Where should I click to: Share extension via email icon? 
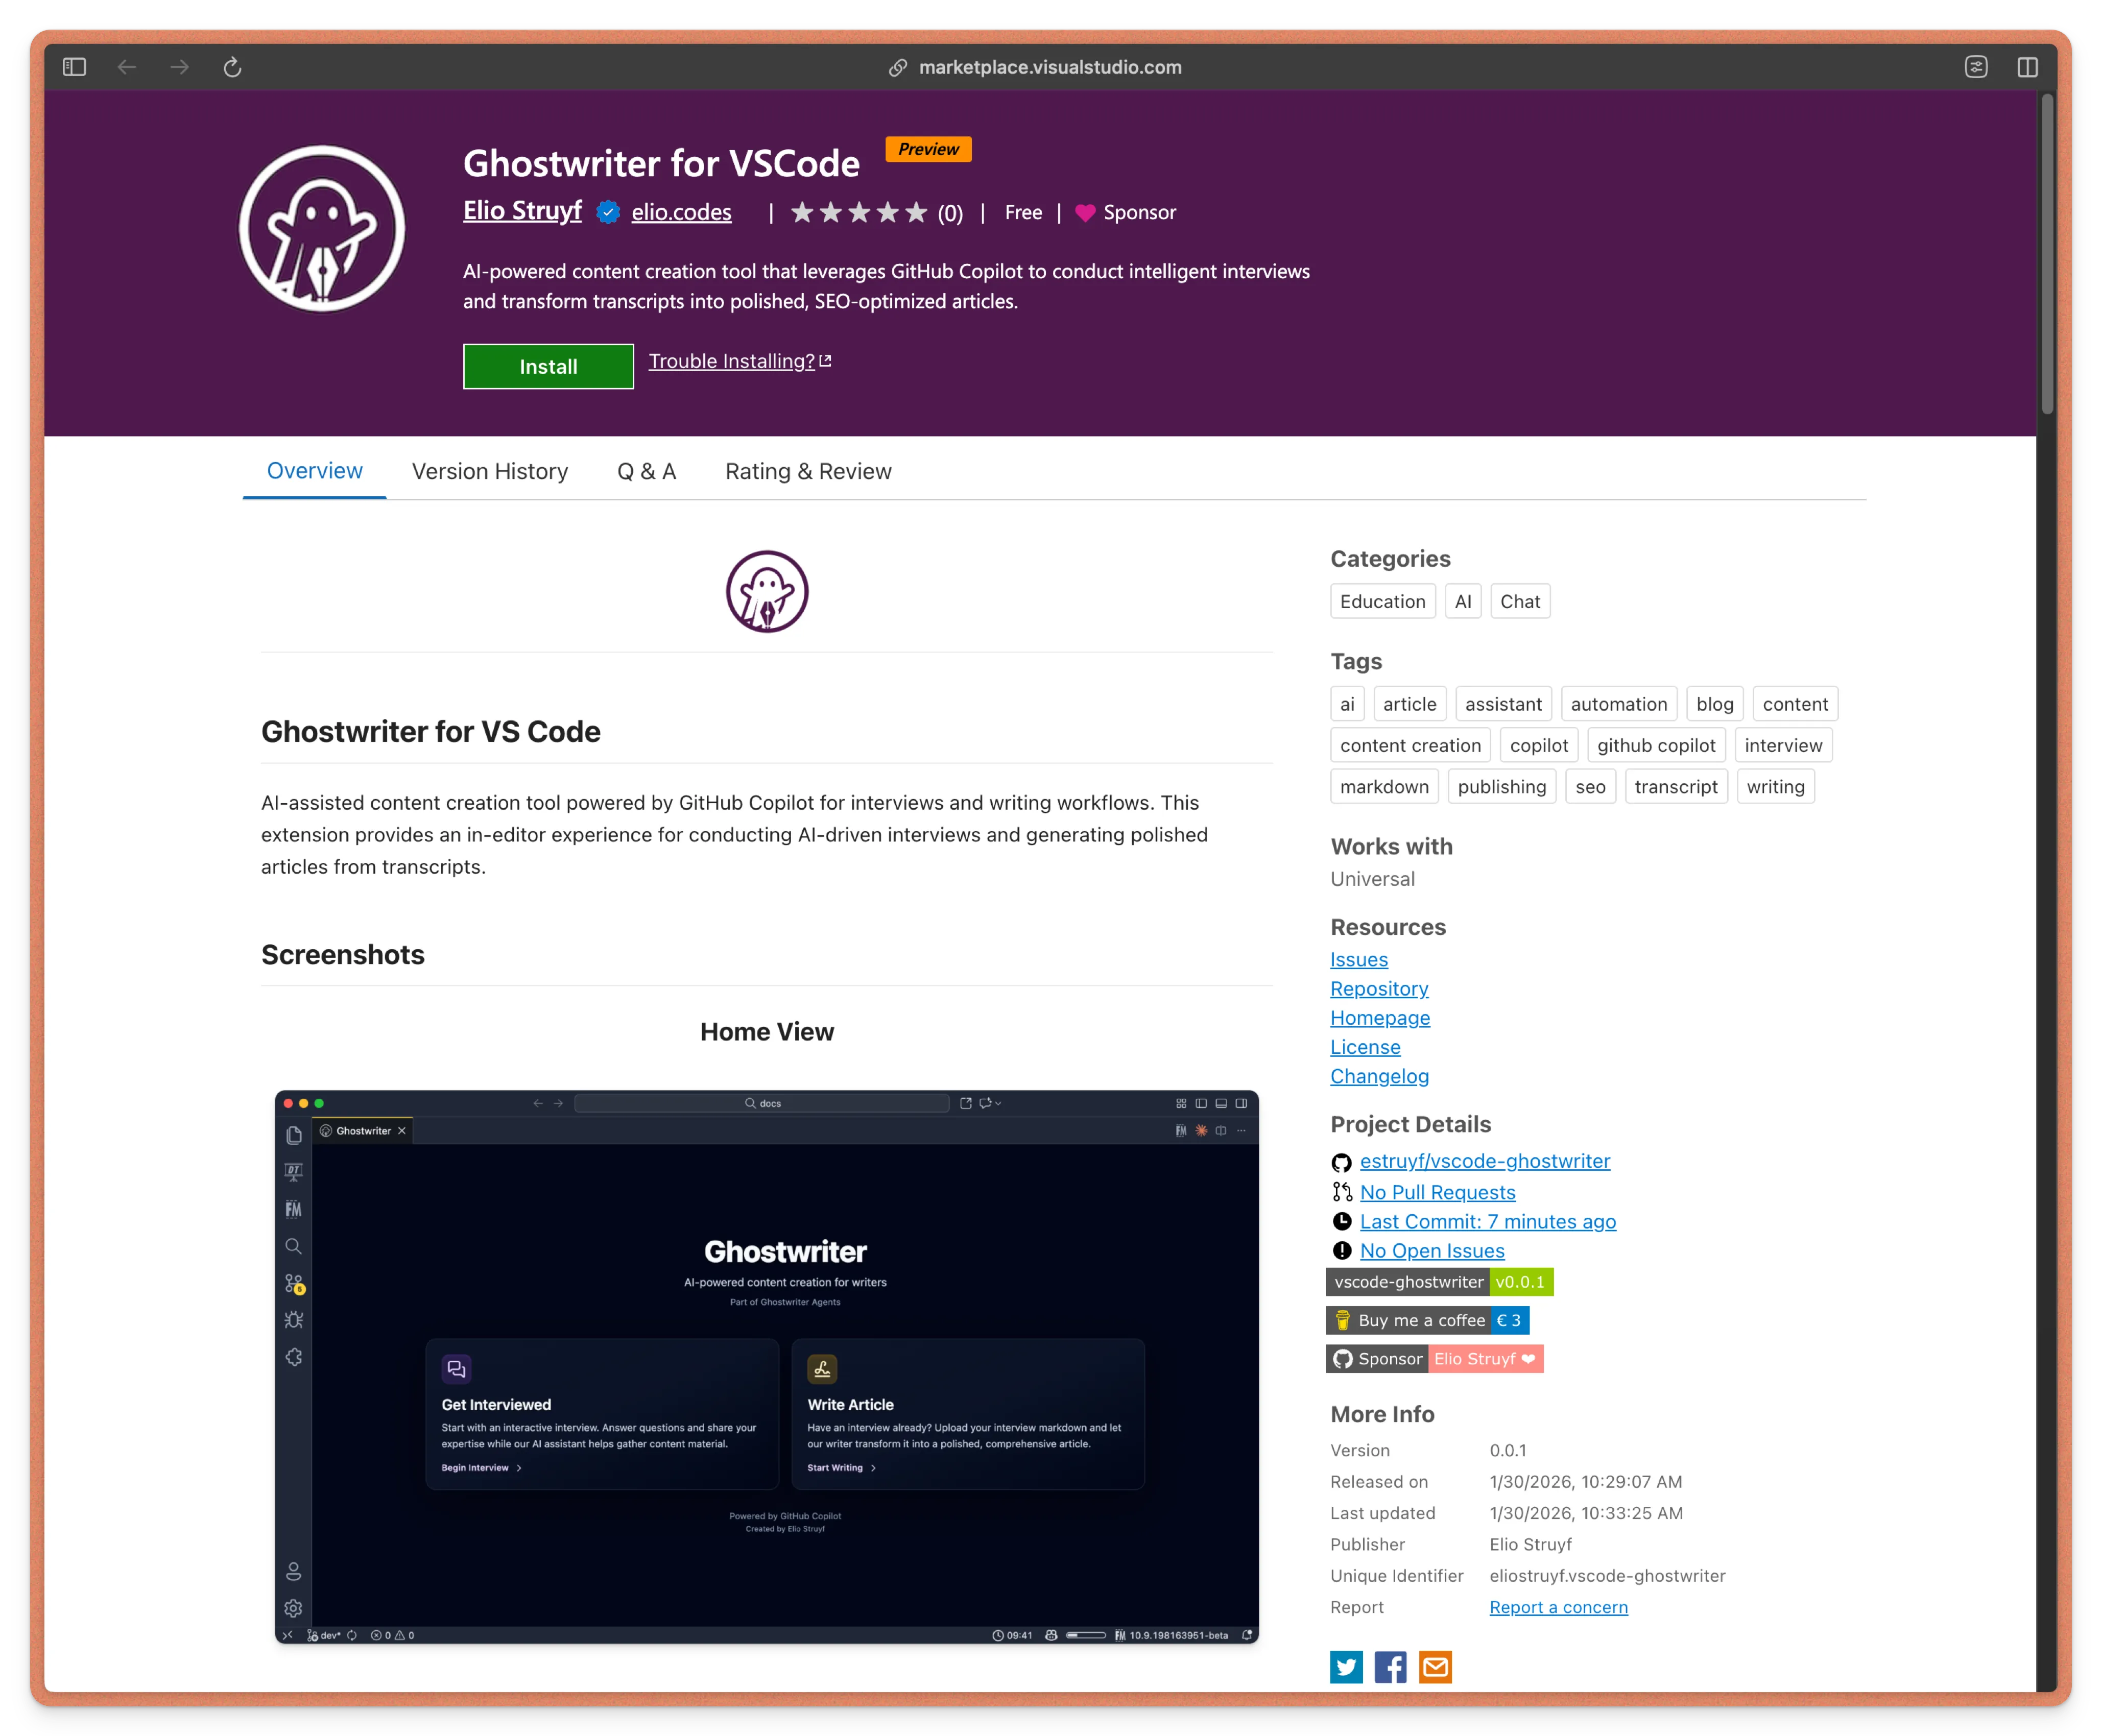[x=1435, y=1667]
